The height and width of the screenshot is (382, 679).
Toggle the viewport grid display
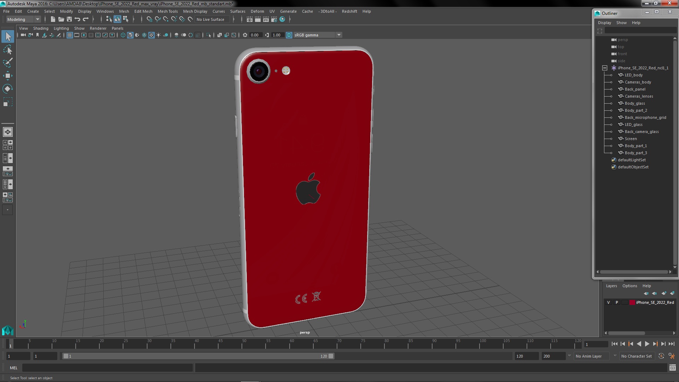[70, 35]
